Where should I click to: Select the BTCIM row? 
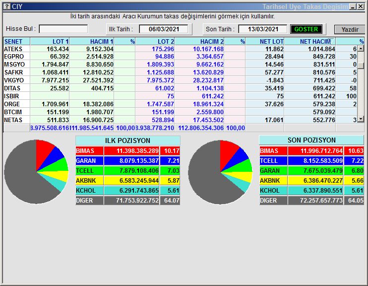coord(180,112)
